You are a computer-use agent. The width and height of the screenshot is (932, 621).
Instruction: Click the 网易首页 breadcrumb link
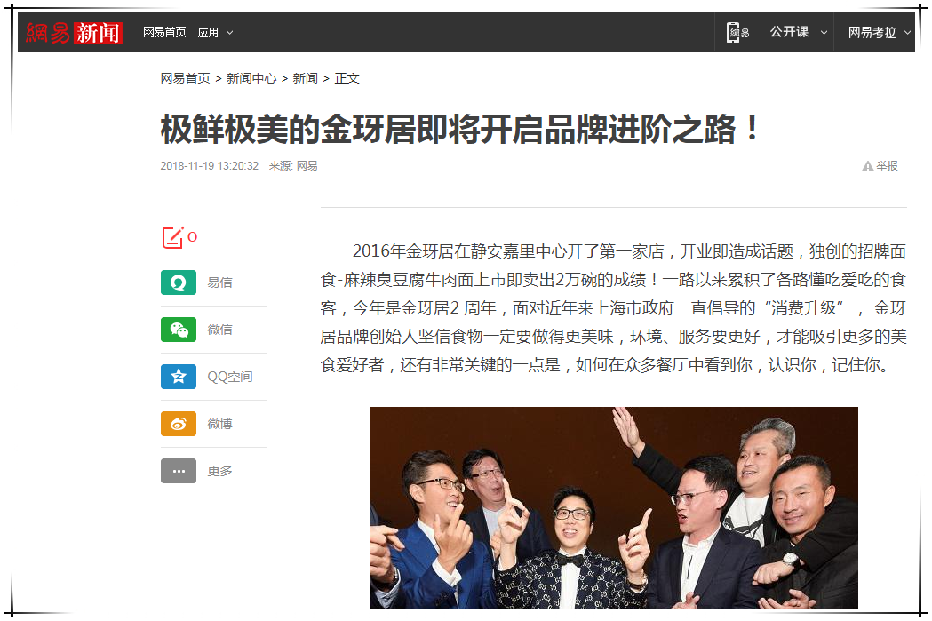click(185, 78)
